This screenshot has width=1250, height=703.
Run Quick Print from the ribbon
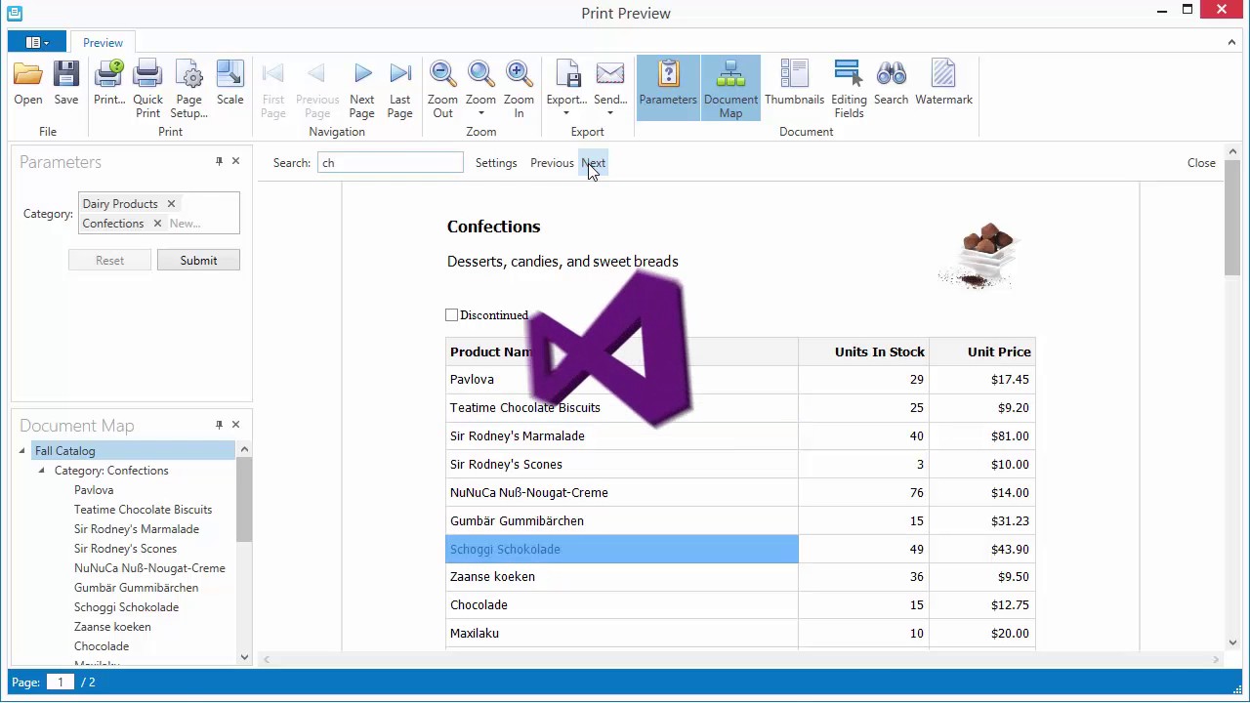148,89
